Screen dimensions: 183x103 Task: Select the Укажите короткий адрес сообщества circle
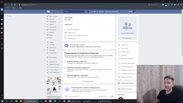point(65,68)
